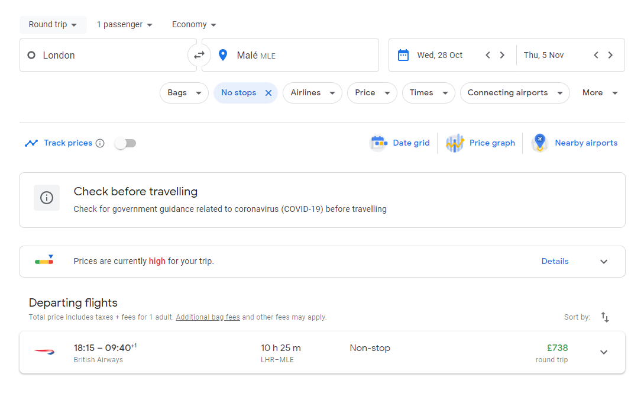Click the Track prices info icon
Screen dimensions: 644x393
pyautogui.click(x=100, y=143)
